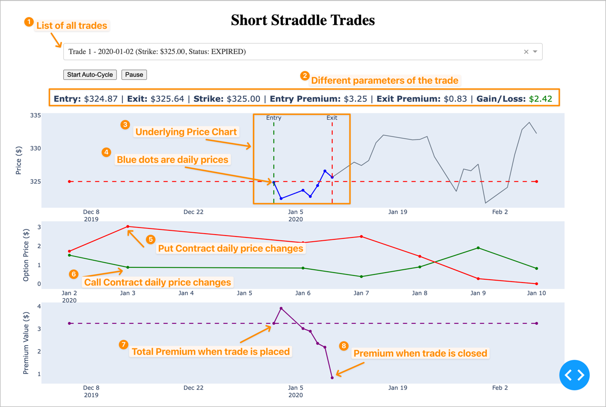Click the purple premium point at trade close
Image resolution: width=606 pixels, height=407 pixels.
(332, 378)
